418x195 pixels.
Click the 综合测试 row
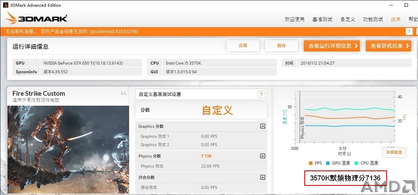click(201, 187)
